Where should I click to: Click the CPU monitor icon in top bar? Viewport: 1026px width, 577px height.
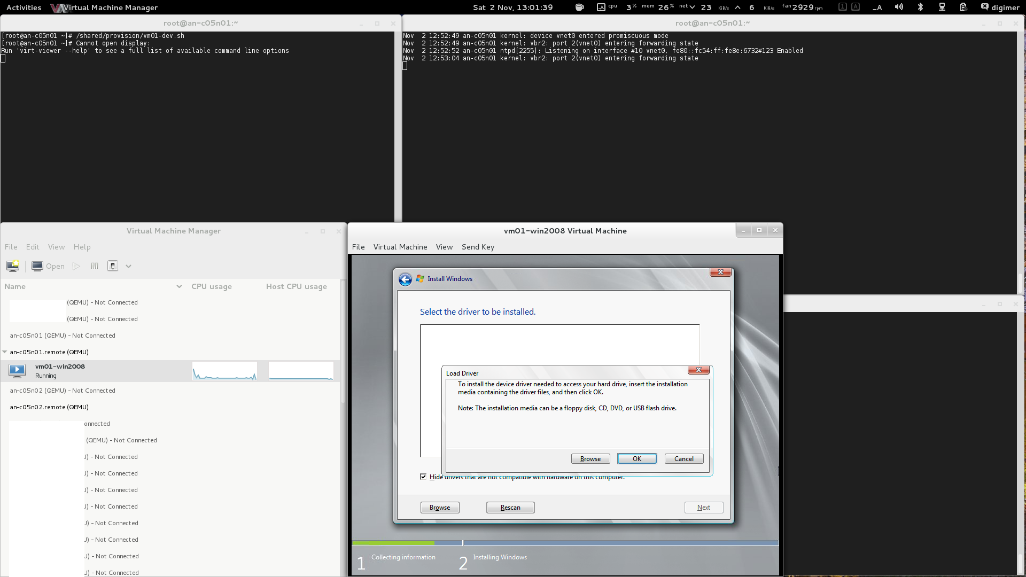601,7
